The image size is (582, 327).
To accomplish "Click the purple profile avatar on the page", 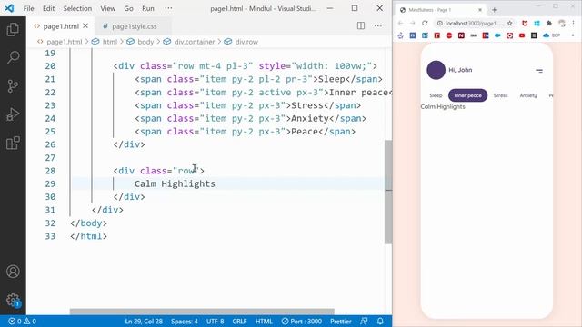I will click(x=436, y=70).
